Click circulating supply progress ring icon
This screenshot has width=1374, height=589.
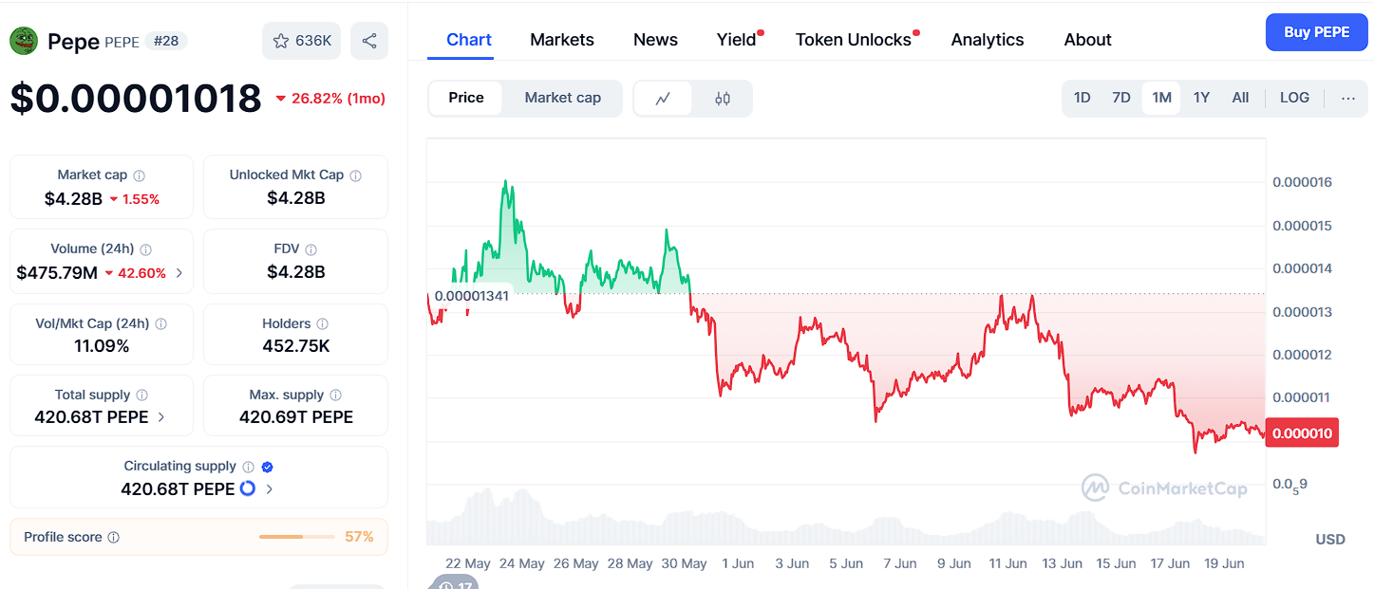[248, 488]
